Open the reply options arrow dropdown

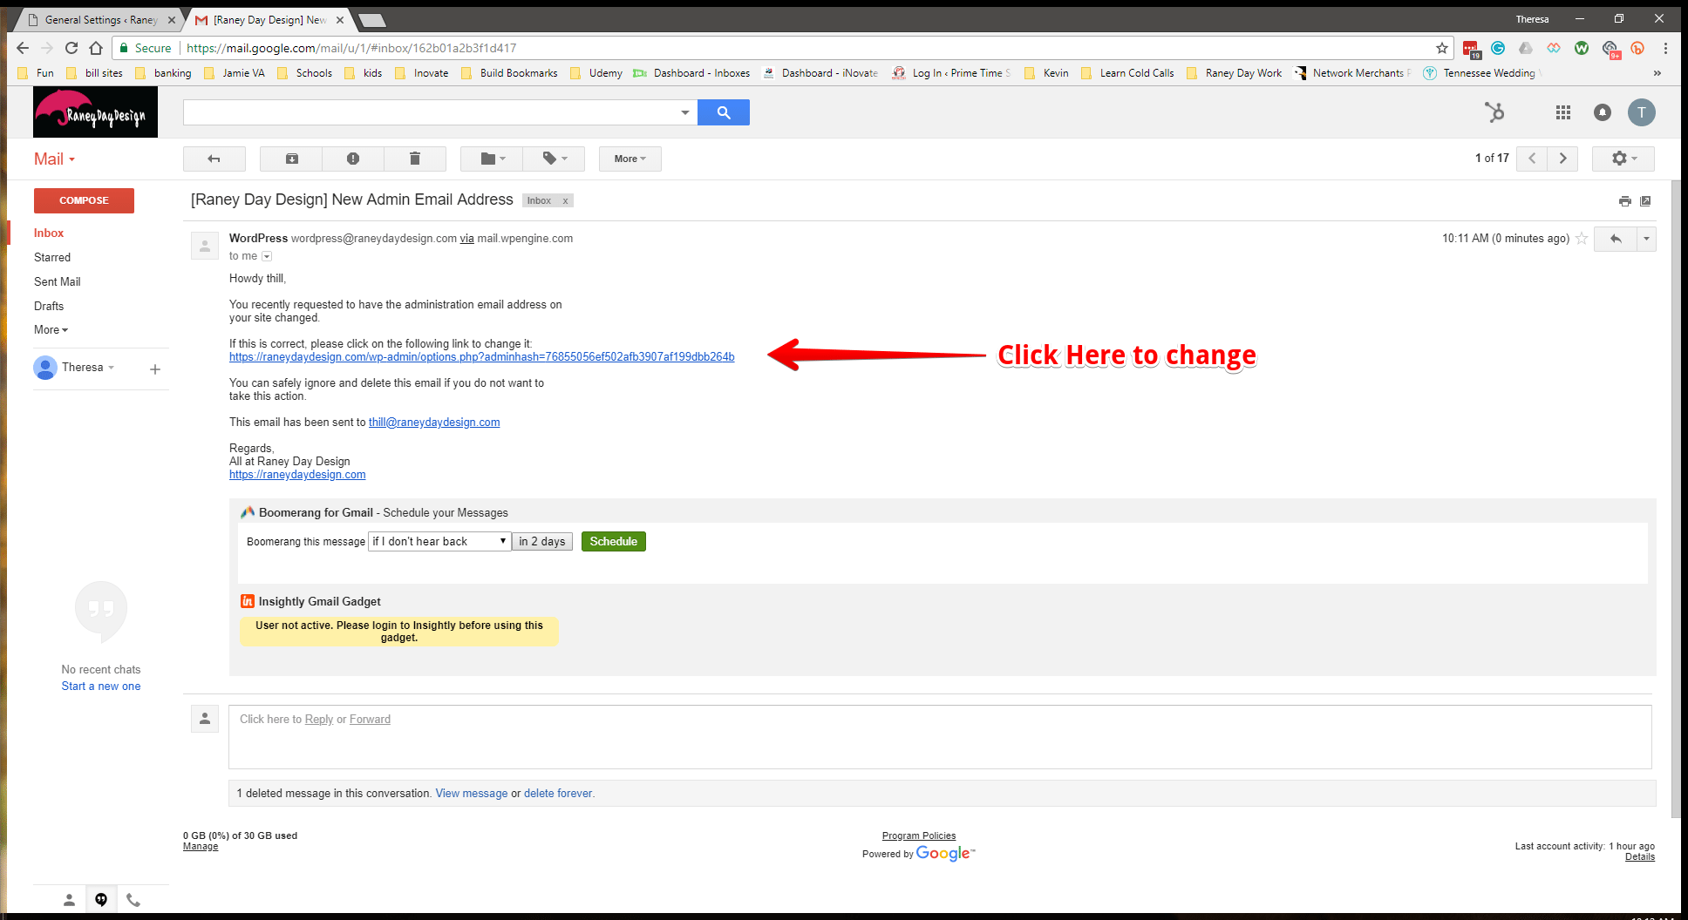click(1646, 238)
